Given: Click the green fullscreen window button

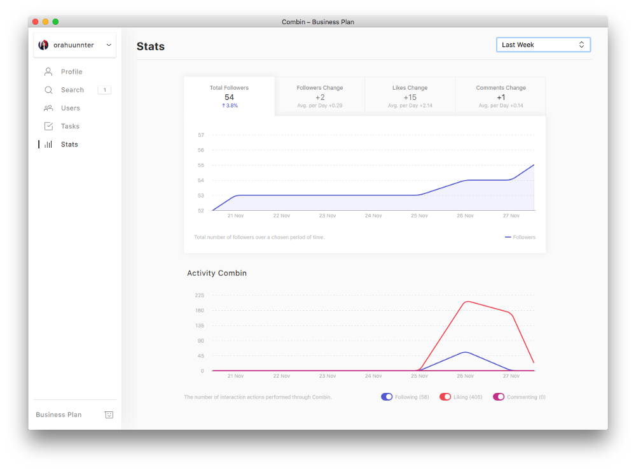Looking at the screenshot, I should 55,22.
